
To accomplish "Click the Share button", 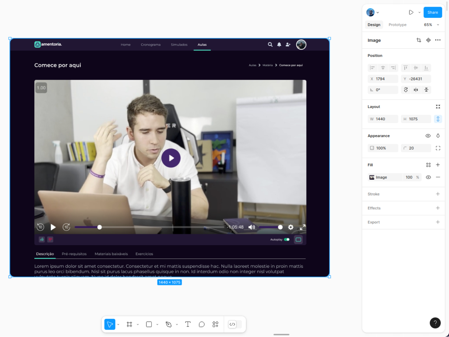I will click(x=433, y=12).
